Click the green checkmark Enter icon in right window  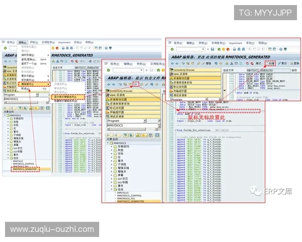click(x=172, y=49)
